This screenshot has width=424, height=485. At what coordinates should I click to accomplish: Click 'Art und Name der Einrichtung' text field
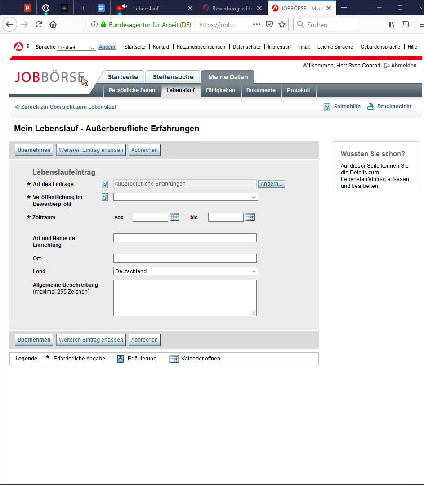(x=185, y=238)
